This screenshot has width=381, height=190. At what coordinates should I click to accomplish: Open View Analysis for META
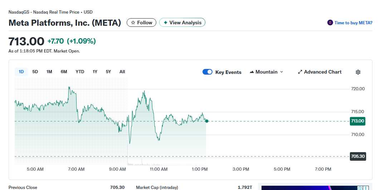click(x=182, y=22)
